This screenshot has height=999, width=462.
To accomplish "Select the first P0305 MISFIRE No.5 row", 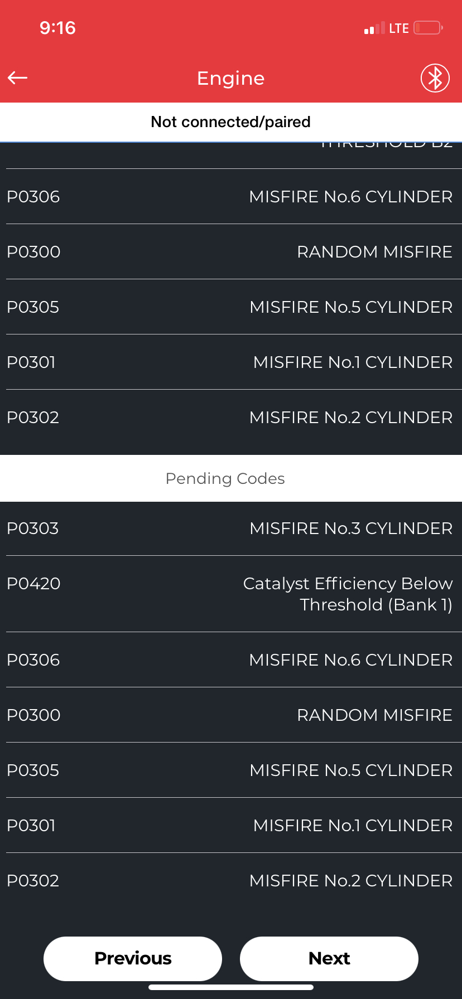I will pyautogui.click(x=231, y=307).
